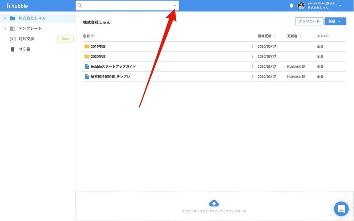The height and width of the screenshot is (221, 354).
Task: Click the 2020年度 folder icon
Action: 87,57
